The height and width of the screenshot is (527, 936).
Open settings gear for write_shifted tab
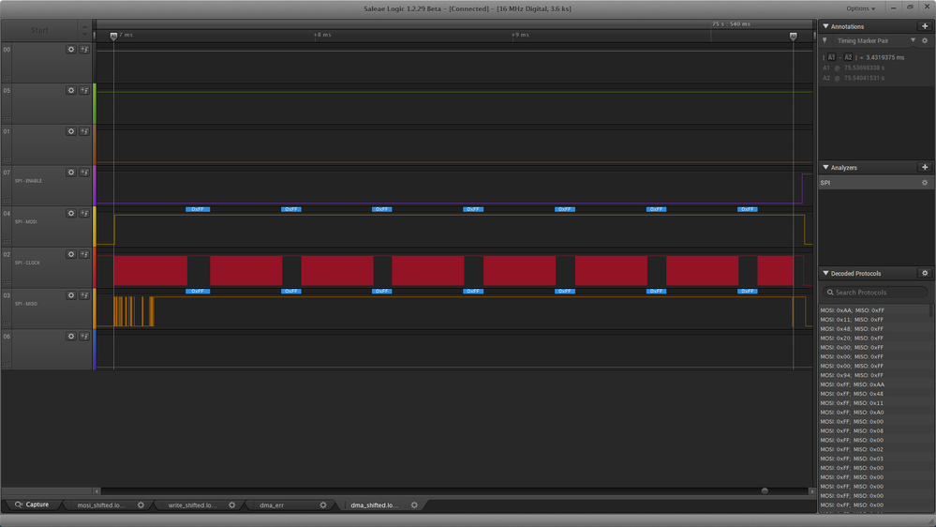(232, 504)
